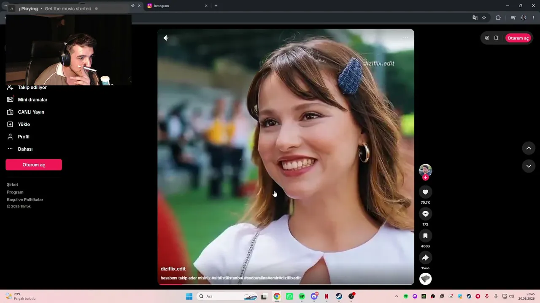Mute the tab using the audio speaker icon
Image resolution: width=540 pixels, height=303 pixels.
coord(132,6)
